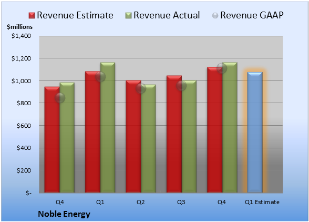Select the red estimate bar for Q1
This screenshot has width=309, height=222.
point(93,132)
